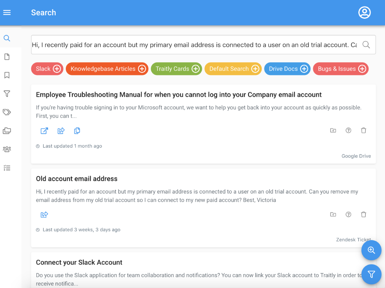Add the Default Search filter chip
Image resolution: width=385 pixels, height=288 pixels.
click(255, 69)
